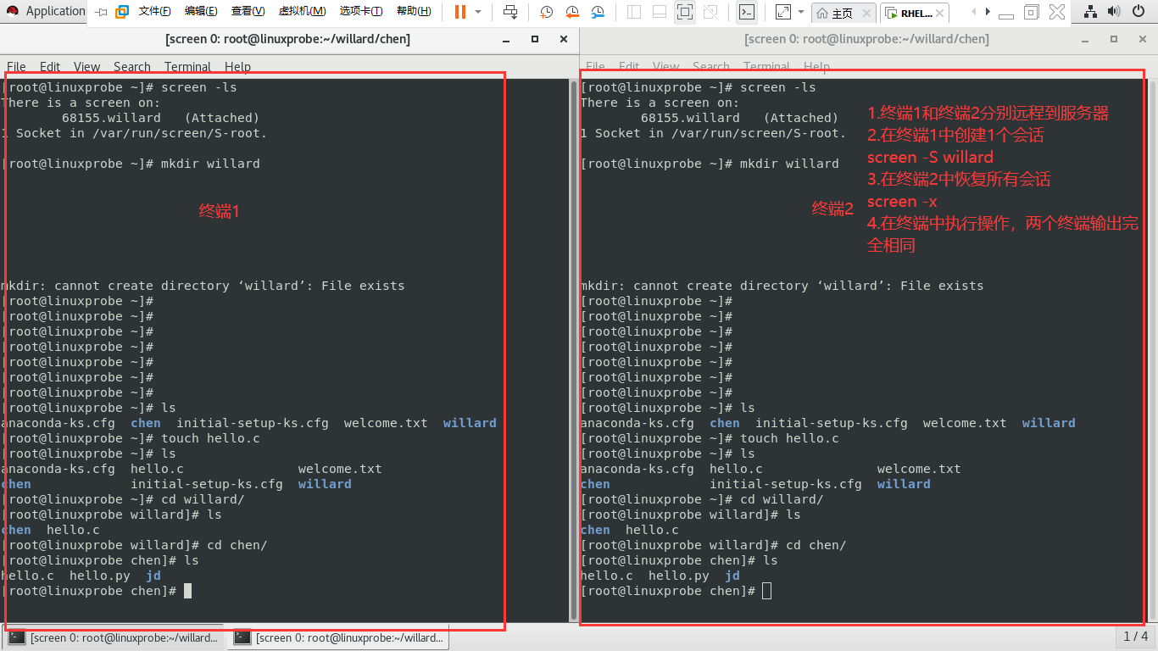Open the 虚拟机(M) menu
This screenshot has width=1158, height=651.
302,12
